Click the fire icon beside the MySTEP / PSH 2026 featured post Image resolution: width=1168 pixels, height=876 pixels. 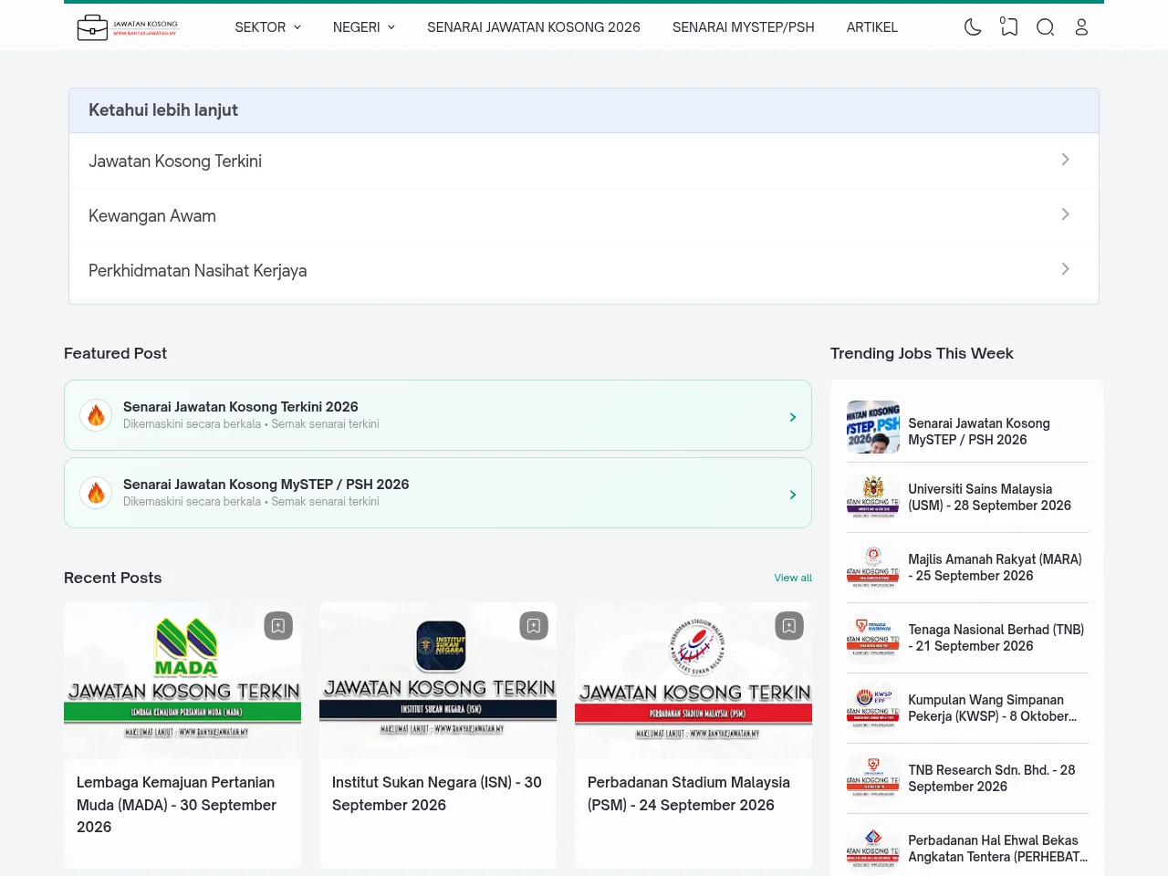[96, 493]
